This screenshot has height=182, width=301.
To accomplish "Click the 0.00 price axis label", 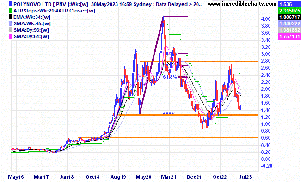I will point(266,159).
